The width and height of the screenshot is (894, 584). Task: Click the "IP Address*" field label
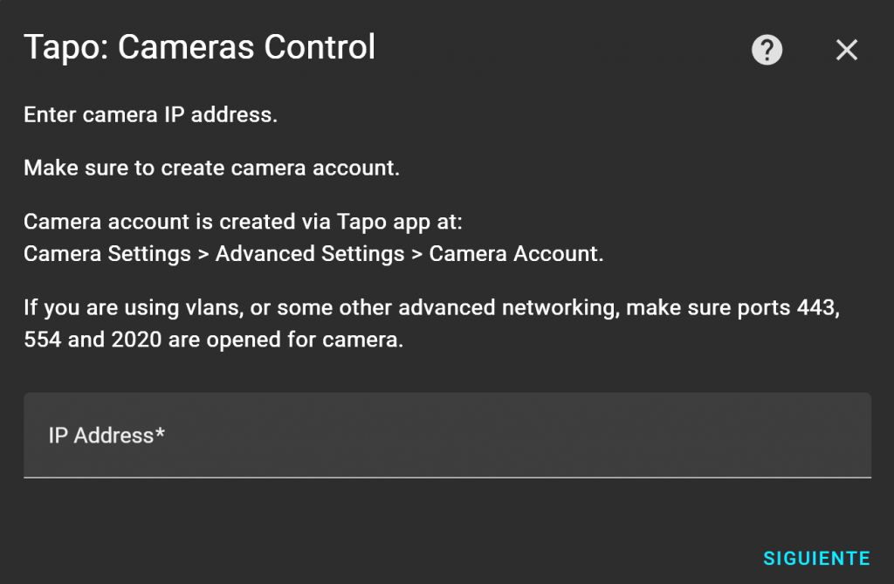[x=107, y=436]
